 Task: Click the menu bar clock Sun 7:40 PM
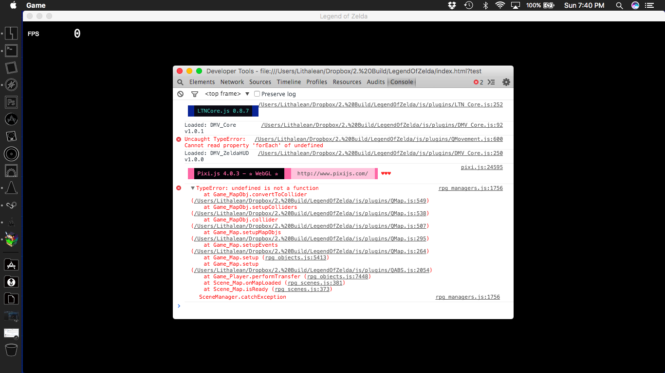point(584,5)
